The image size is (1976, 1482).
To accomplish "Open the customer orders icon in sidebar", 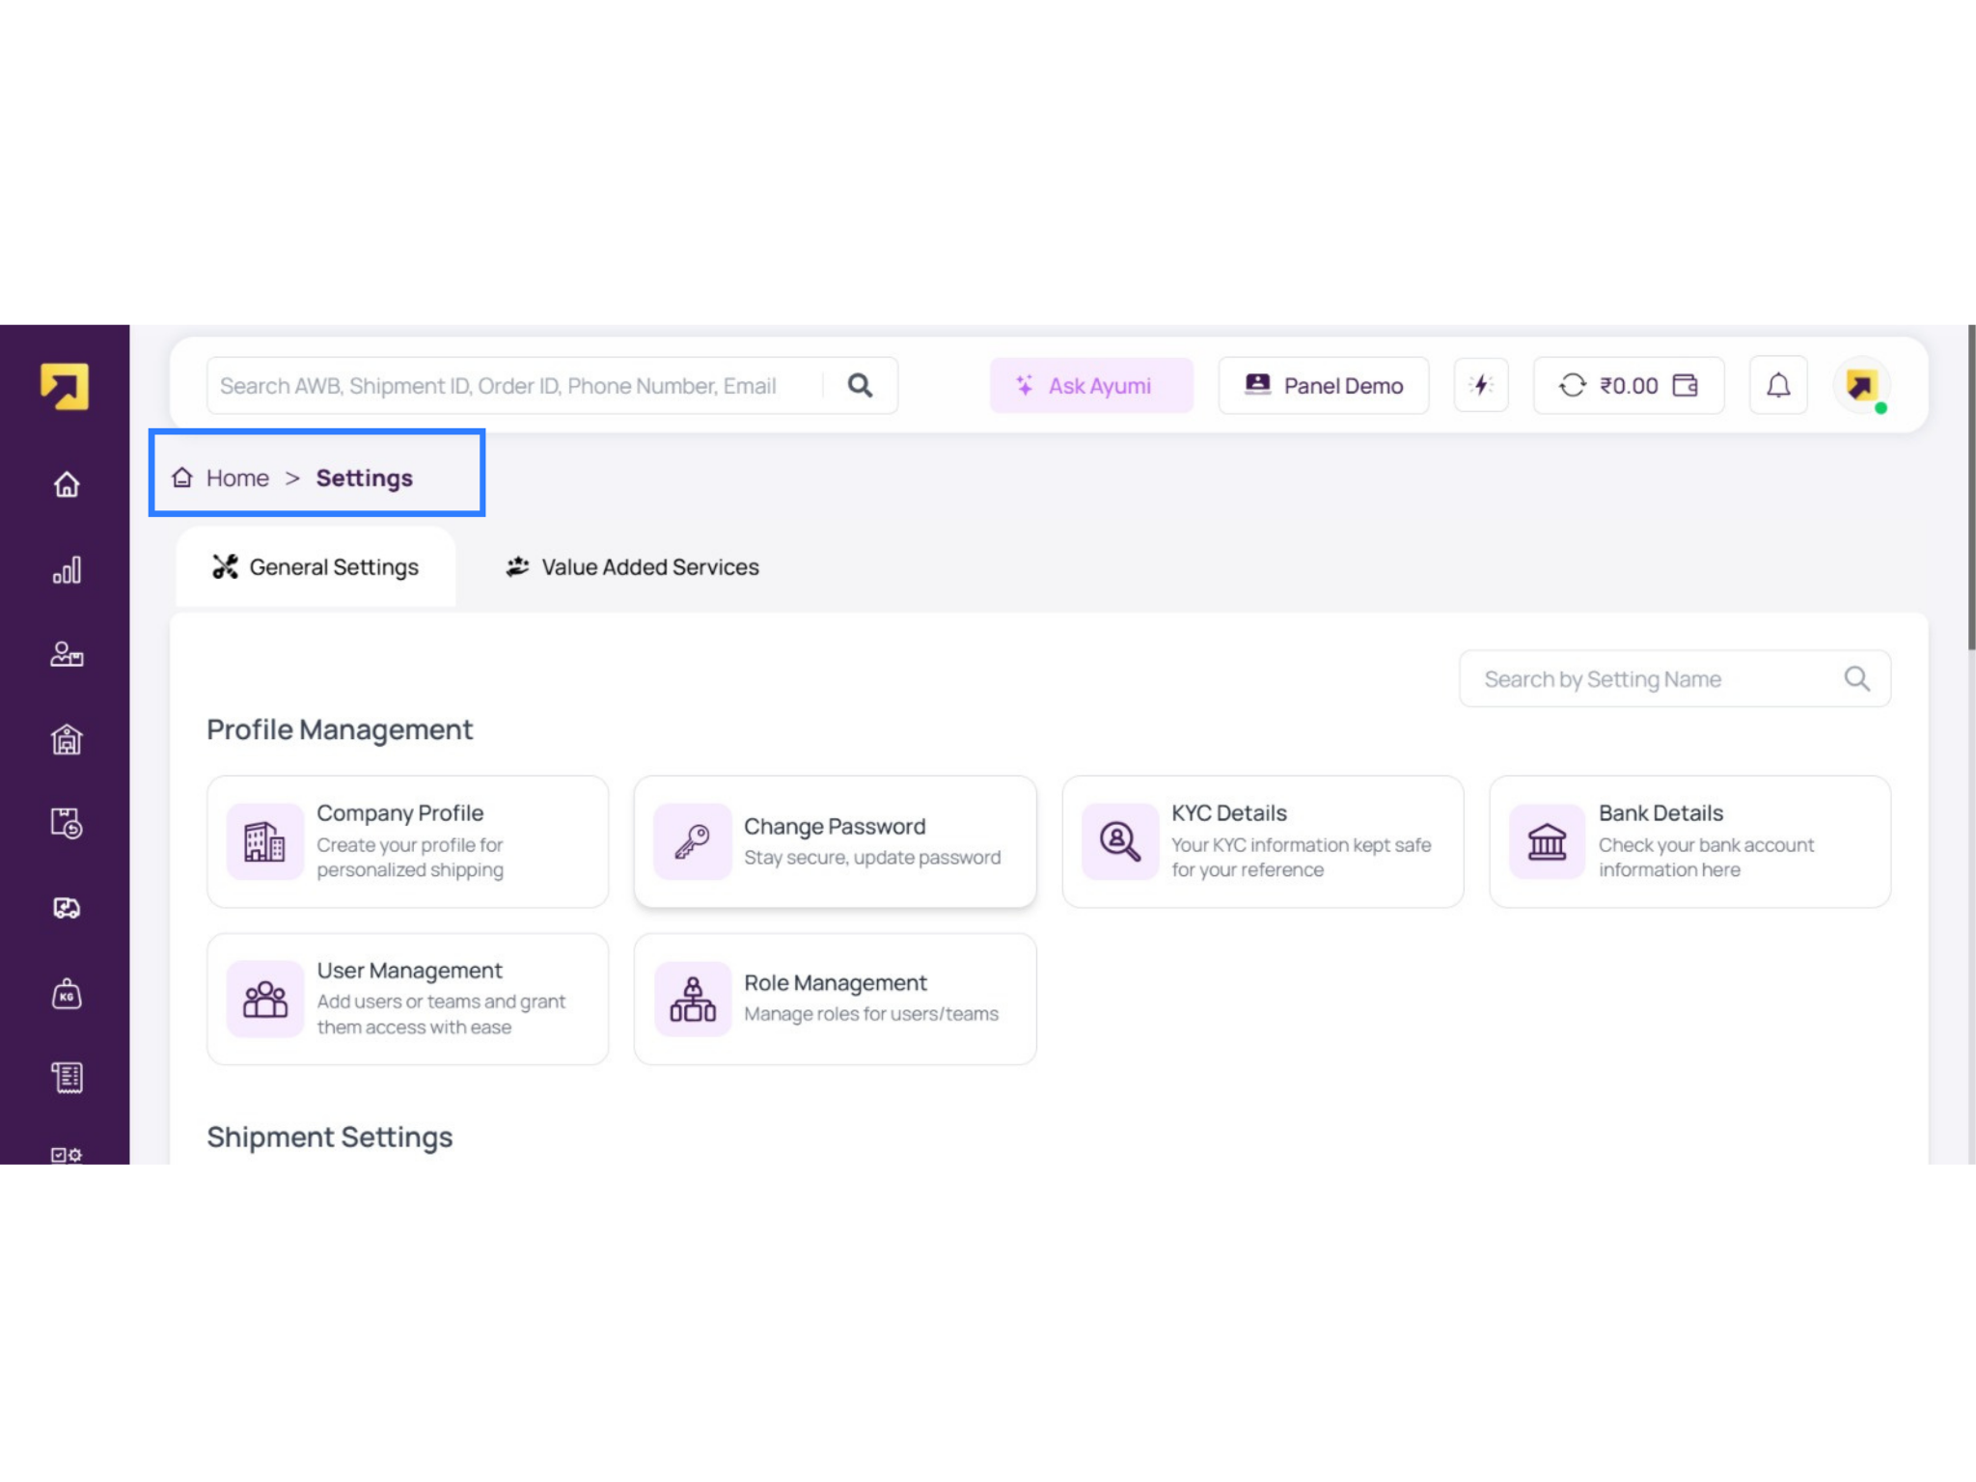I will pos(65,655).
